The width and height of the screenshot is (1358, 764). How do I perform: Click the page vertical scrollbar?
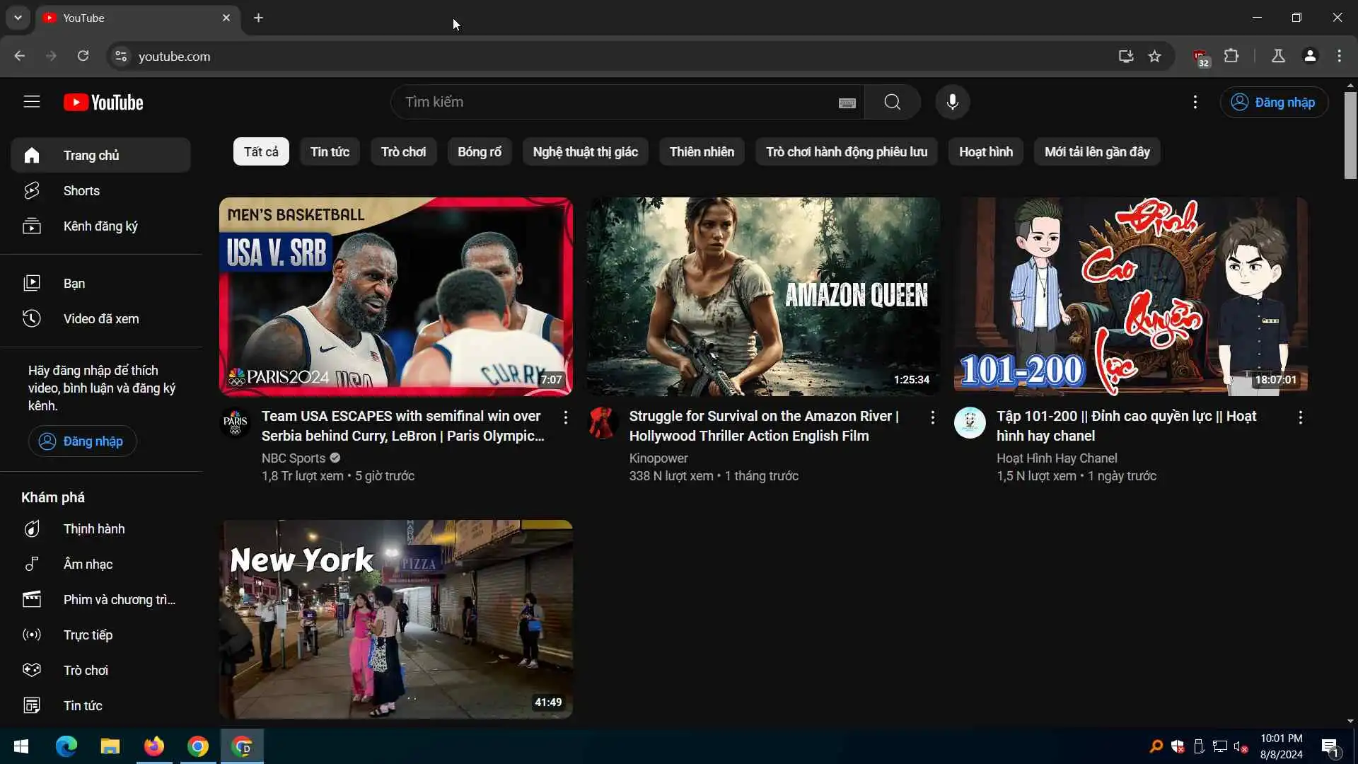[1350, 134]
